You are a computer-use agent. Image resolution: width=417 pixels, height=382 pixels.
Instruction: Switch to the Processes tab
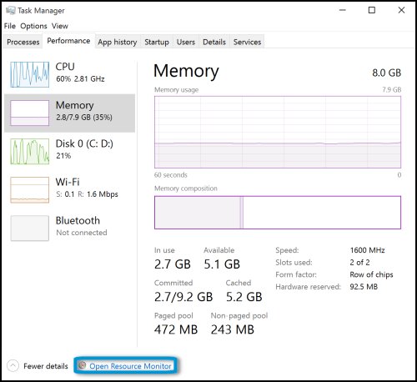(23, 42)
